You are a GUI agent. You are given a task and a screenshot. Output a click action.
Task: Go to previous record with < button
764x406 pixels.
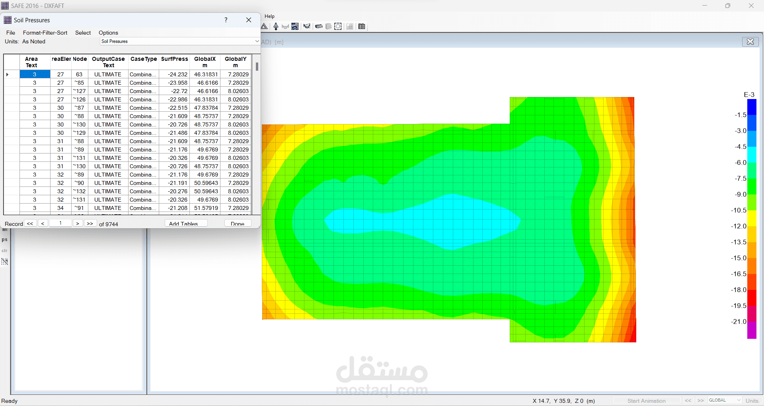pos(43,223)
